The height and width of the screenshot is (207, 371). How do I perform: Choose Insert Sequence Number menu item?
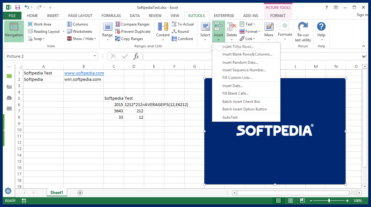246,70
